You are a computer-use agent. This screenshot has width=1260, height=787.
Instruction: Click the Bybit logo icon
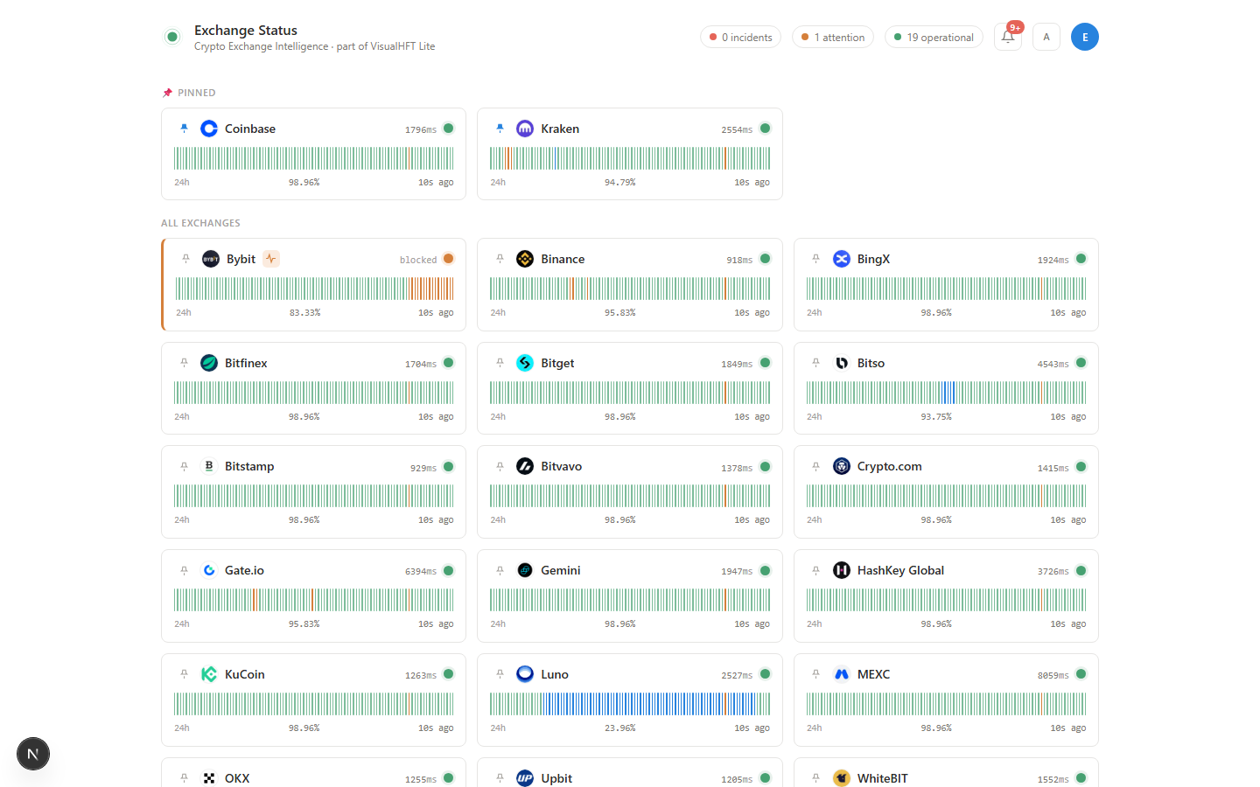[x=211, y=259]
